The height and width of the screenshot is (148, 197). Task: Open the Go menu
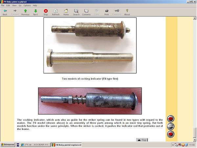[x=20, y=5]
